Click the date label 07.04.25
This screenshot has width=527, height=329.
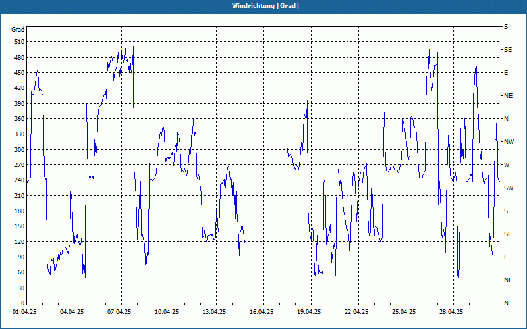(x=119, y=312)
